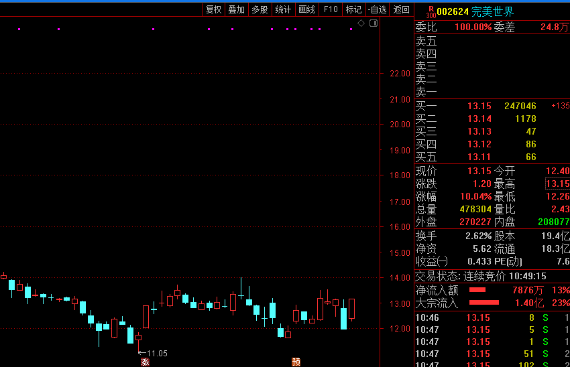Open the 标记 mark menu

(x=353, y=9)
